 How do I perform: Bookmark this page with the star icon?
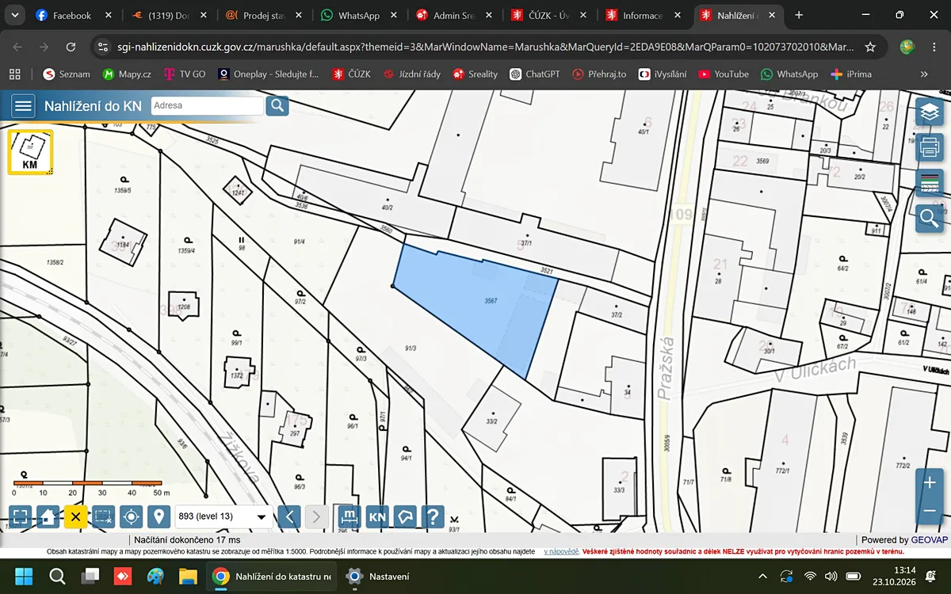[870, 47]
